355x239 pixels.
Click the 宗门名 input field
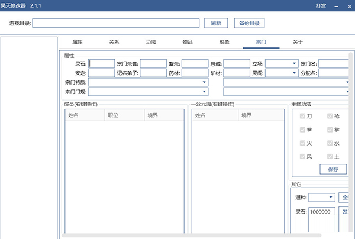[x=334, y=64]
